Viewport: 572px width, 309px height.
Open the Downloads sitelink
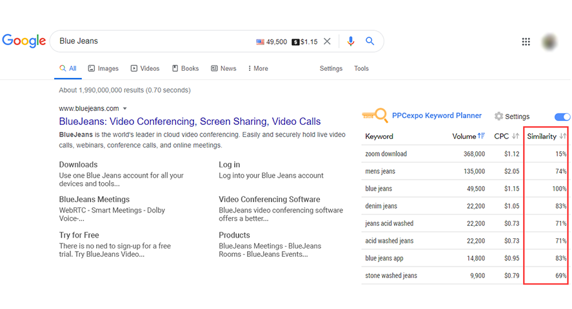78,165
